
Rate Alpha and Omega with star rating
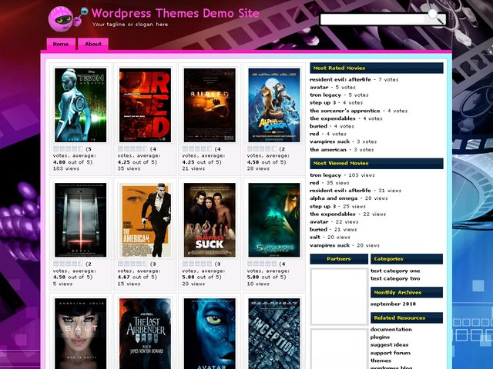click(x=262, y=148)
